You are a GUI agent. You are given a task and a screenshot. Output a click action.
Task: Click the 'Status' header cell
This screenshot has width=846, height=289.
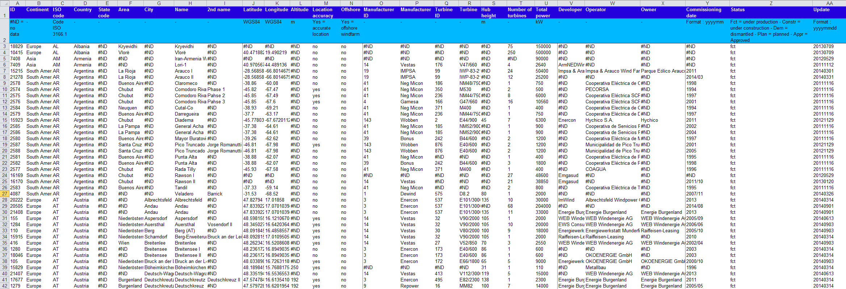coord(771,13)
